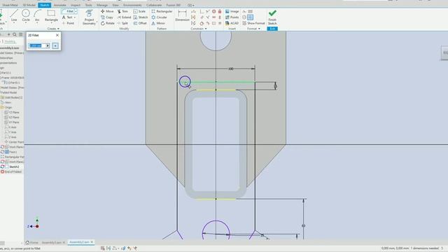Select the Offset tool
Image resolution: width=448 pixels, height=252 pixels.
point(140,23)
